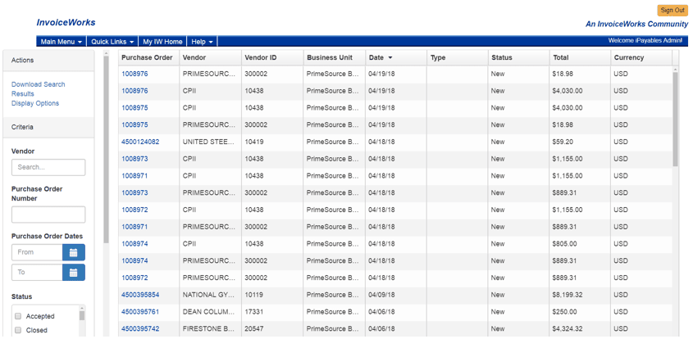Click the Status list scrollbar
693x339 pixels.
[x=82, y=315]
